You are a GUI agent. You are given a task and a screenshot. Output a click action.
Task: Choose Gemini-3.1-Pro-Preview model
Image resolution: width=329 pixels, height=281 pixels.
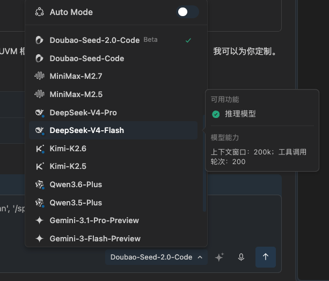[113, 220]
